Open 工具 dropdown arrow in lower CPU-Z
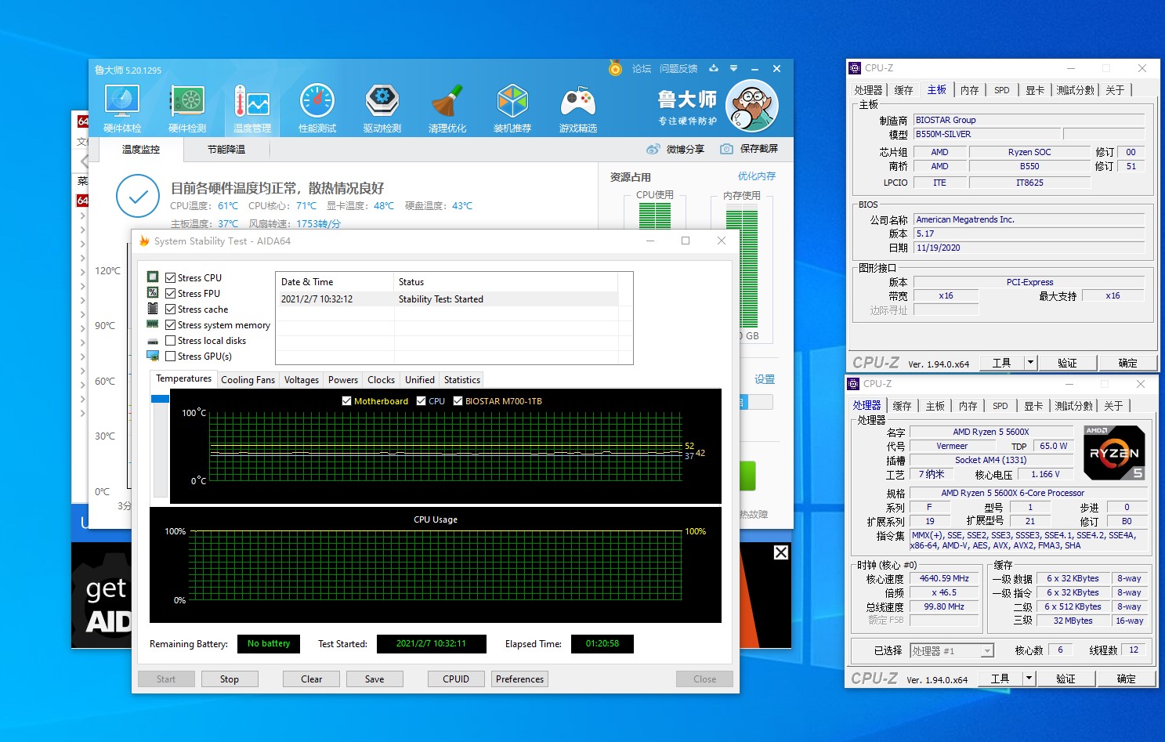The height and width of the screenshot is (742, 1165). point(1029,679)
